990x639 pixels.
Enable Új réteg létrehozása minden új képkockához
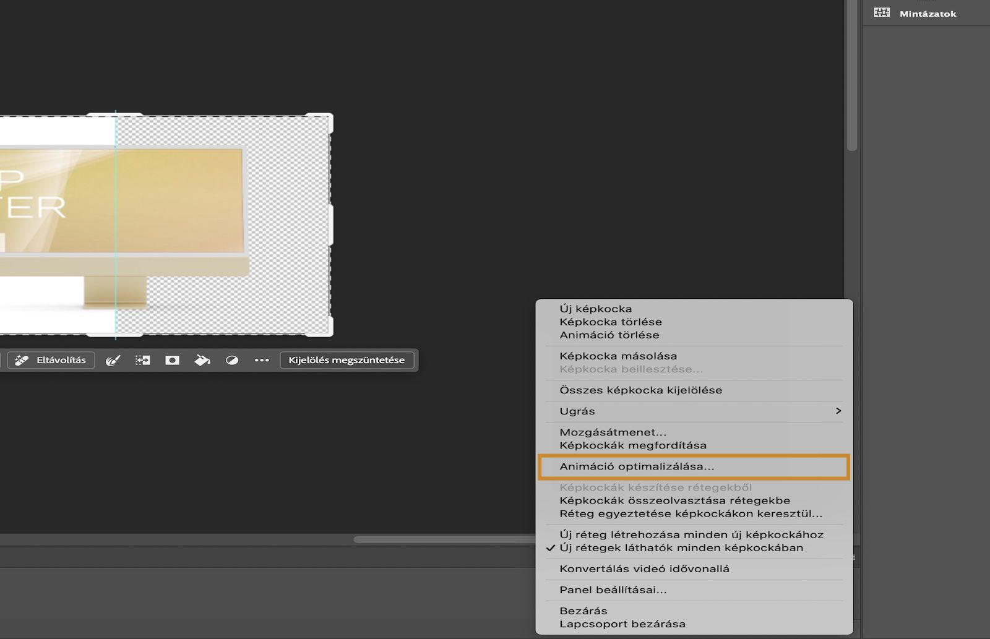694,534
